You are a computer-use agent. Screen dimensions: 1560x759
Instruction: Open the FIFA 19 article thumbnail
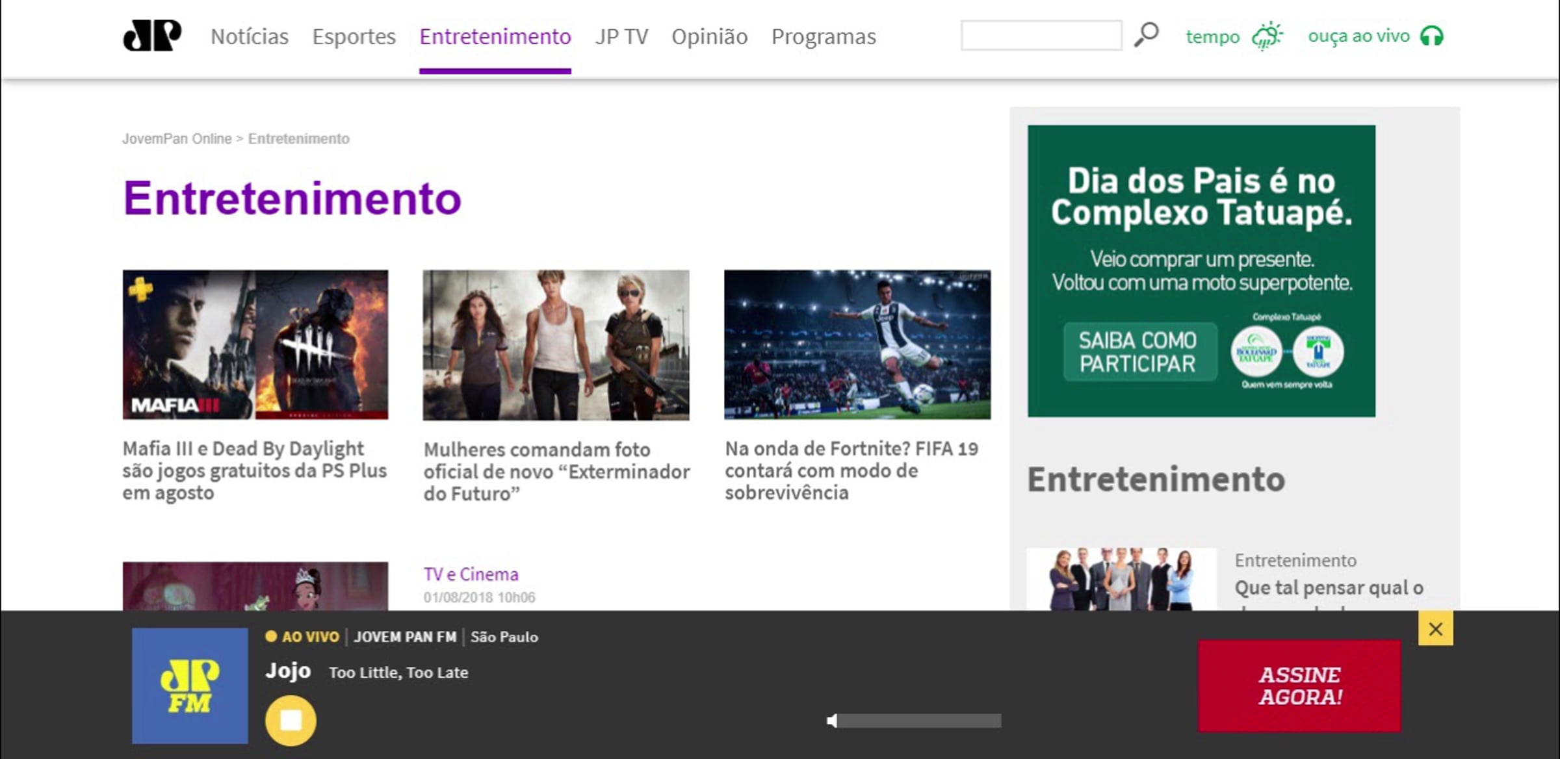coord(857,344)
